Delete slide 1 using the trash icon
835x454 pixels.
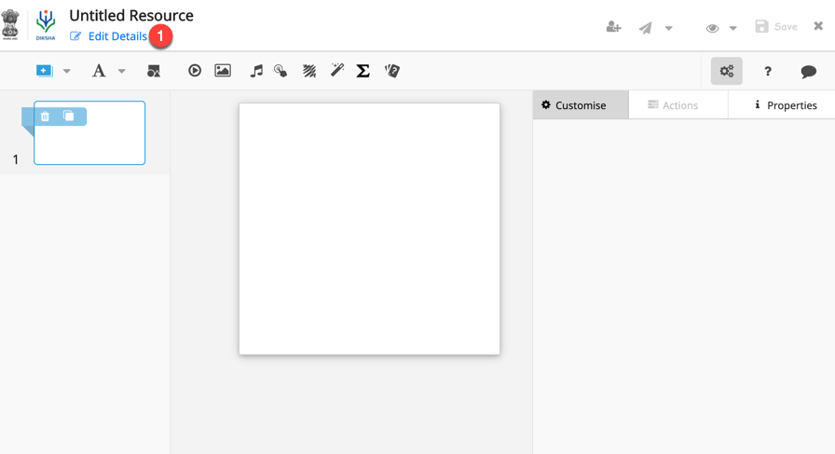pos(45,117)
